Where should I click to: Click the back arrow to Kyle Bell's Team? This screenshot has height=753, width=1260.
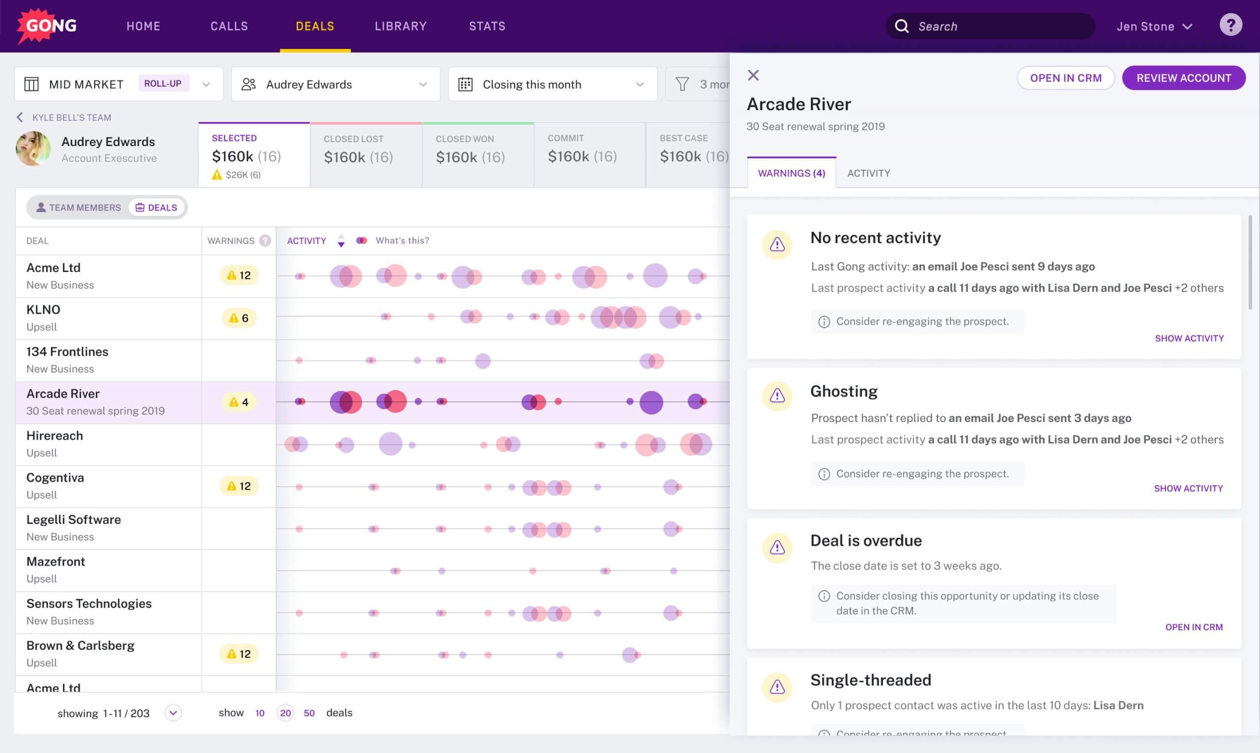point(20,117)
